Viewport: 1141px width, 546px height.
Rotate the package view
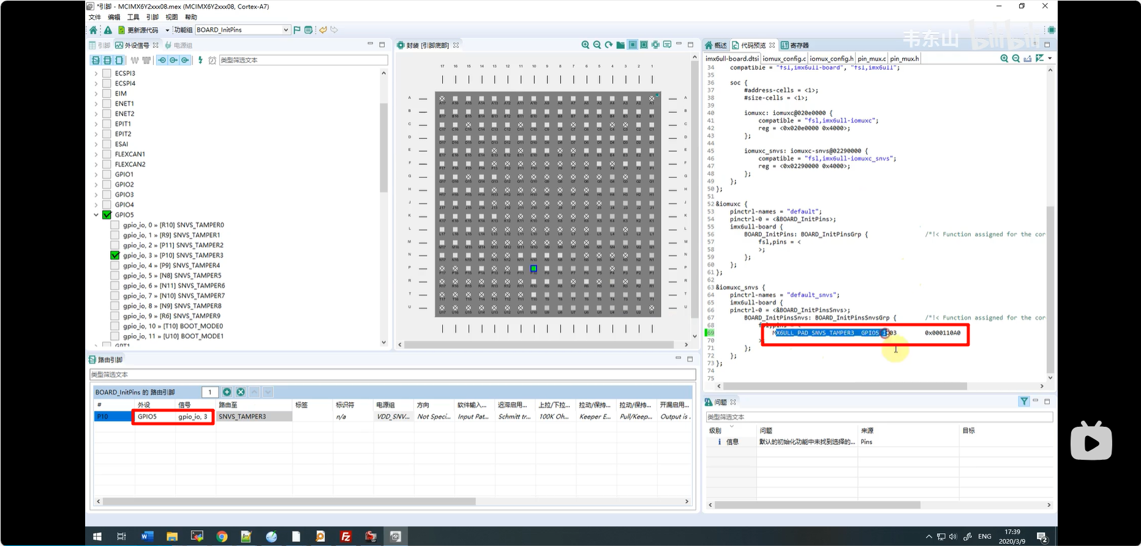609,45
